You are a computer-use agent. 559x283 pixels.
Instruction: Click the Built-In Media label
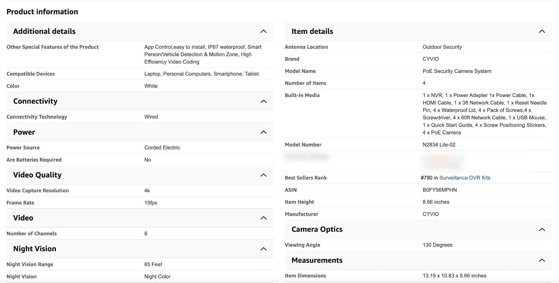(302, 95)
